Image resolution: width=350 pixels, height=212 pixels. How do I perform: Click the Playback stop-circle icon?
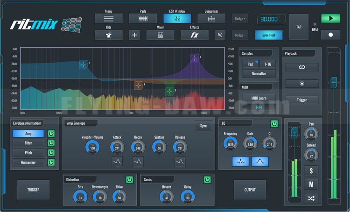(x=302, y=84)
